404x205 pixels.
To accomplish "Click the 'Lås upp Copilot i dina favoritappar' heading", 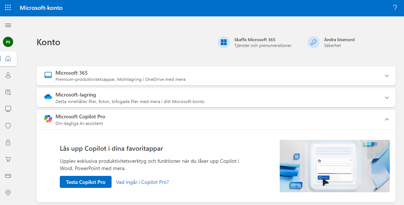I will tap(111, 149).
